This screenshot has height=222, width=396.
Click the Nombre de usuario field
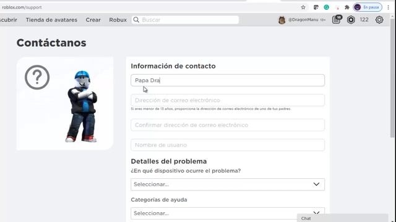(228, 145)
